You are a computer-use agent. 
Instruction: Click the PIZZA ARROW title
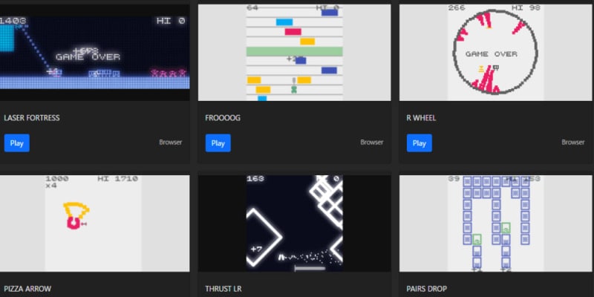pyautogui.click(x=28, y=288)
